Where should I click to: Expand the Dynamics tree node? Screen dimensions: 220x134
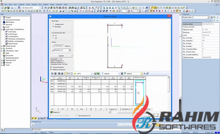point(2,48)
